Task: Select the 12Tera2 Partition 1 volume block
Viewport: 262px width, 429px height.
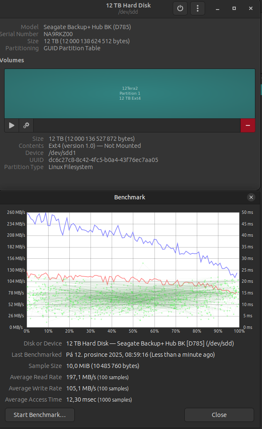Action: coord(130,93)
